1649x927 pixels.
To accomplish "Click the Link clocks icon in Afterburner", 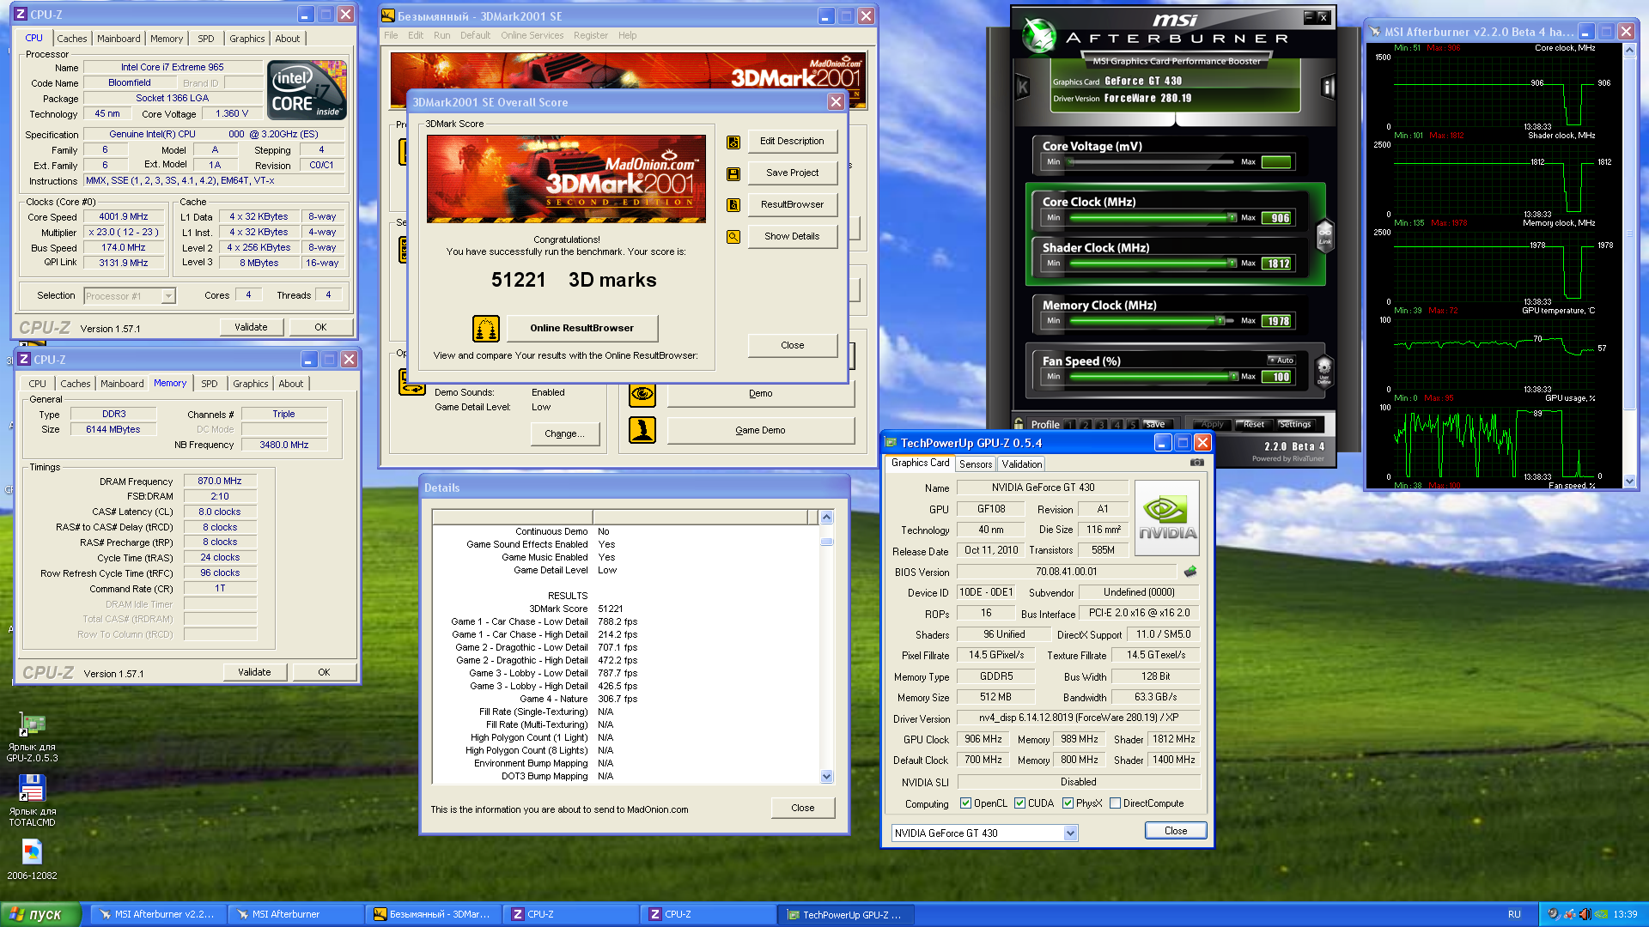I will (x=1324, y=234).
